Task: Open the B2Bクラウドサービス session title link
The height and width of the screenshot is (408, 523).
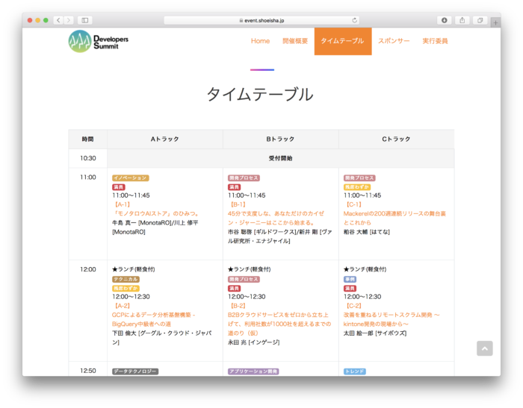Action: (279, 324)
